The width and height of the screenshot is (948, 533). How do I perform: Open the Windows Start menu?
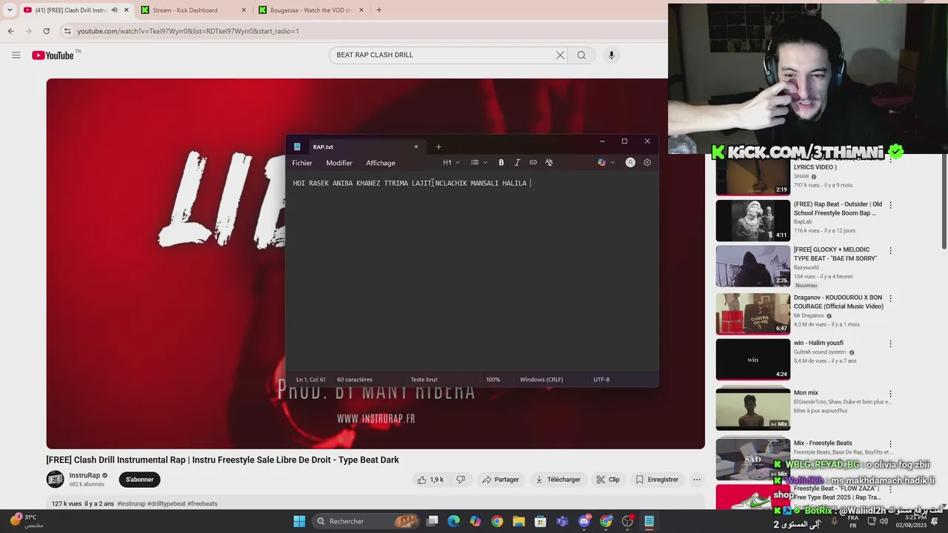299,521
